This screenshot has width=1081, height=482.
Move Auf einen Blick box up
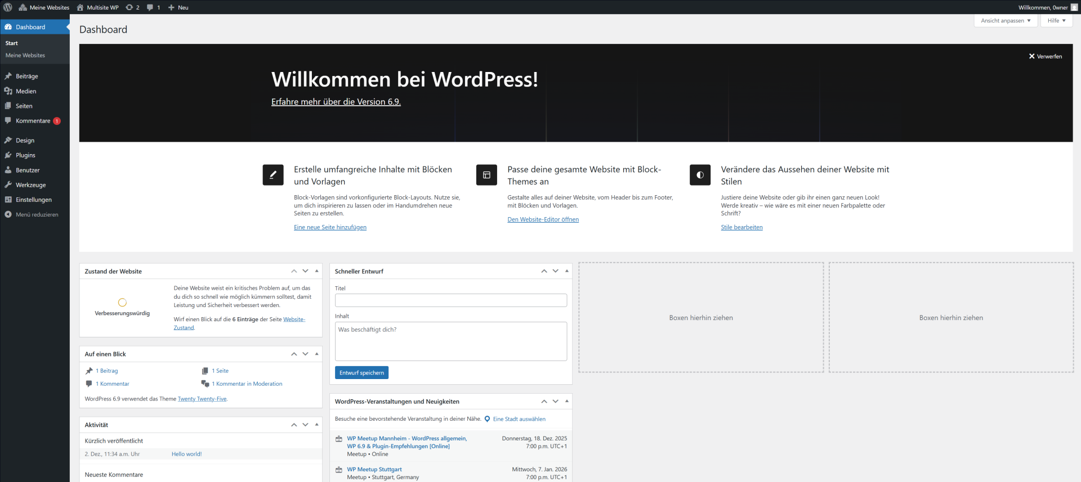[294, 354]
